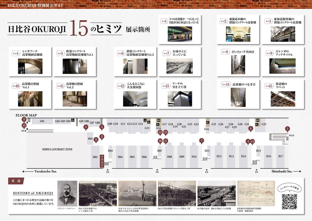The width and height of the screenshot is (312, 221).
Task: Click the staircase icon below H07
Action: point(155,157)
